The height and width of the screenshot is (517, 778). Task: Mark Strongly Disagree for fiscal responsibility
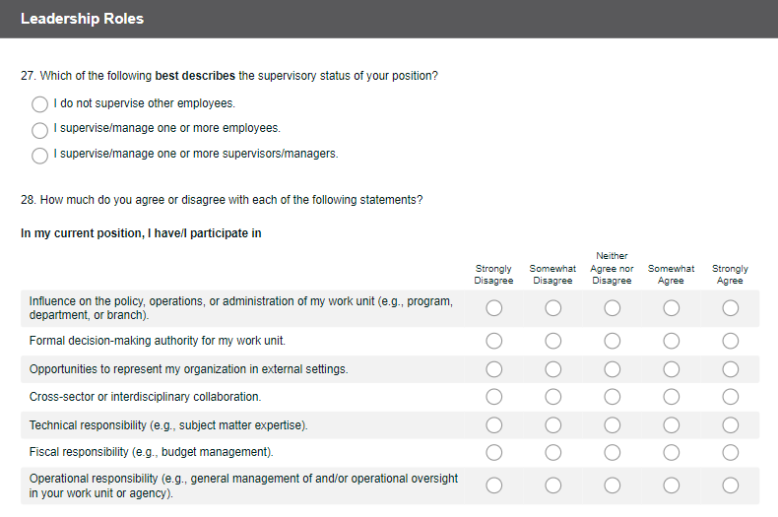(493, 453)
